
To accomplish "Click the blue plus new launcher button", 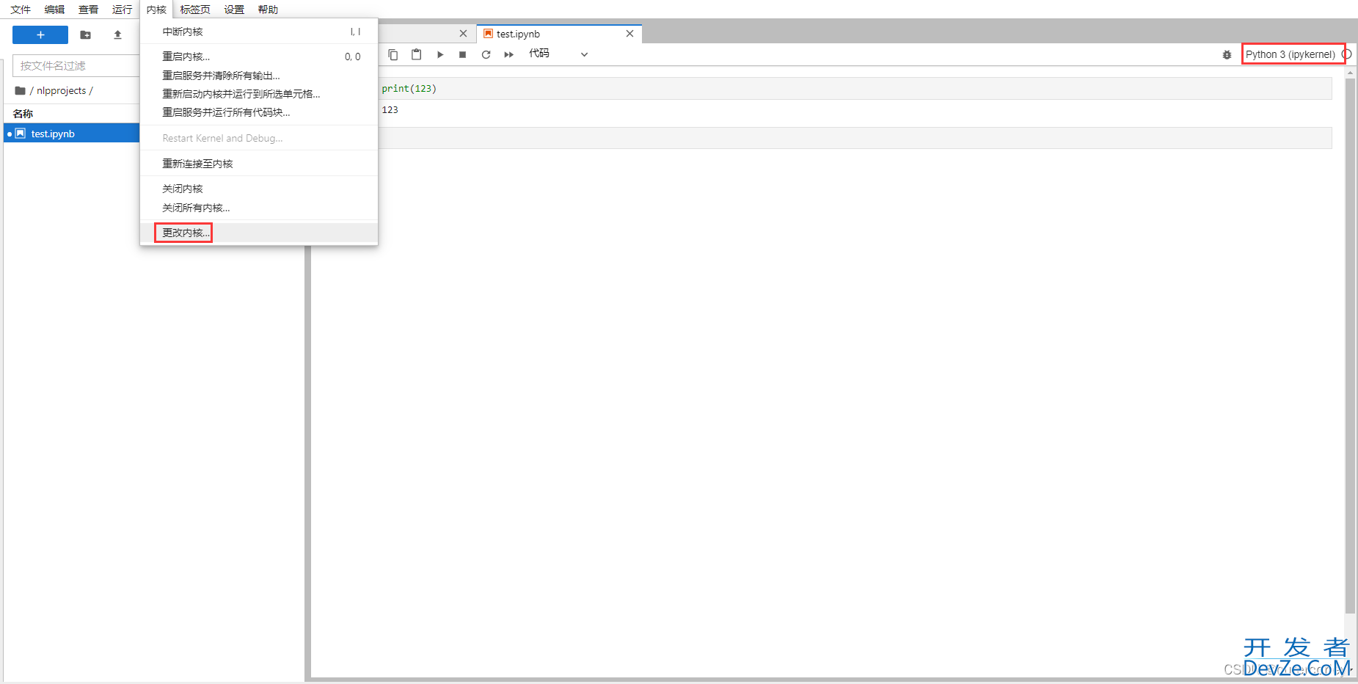I will (x=40, y=34).
